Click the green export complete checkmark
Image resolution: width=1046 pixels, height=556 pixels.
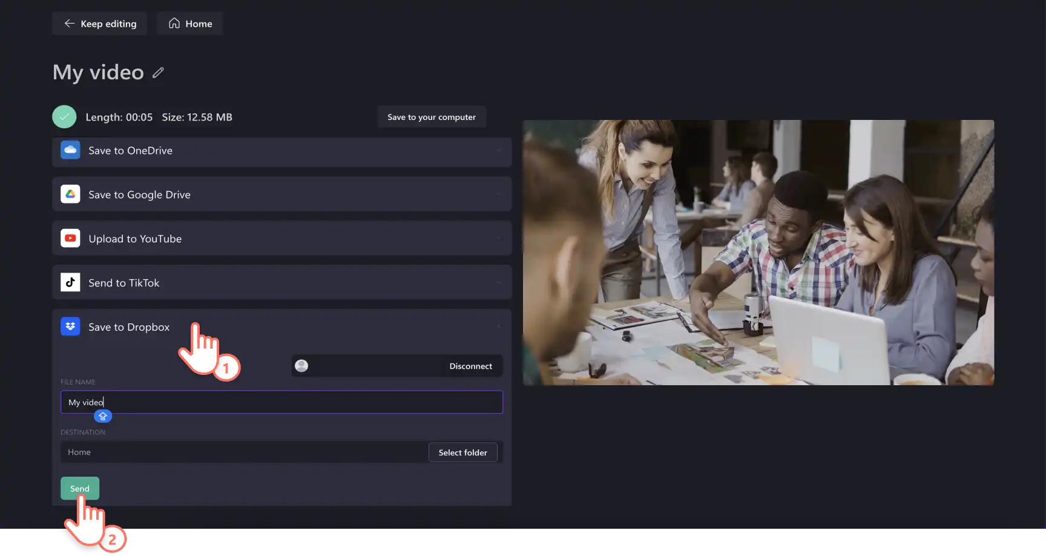[x=64, y=117]
